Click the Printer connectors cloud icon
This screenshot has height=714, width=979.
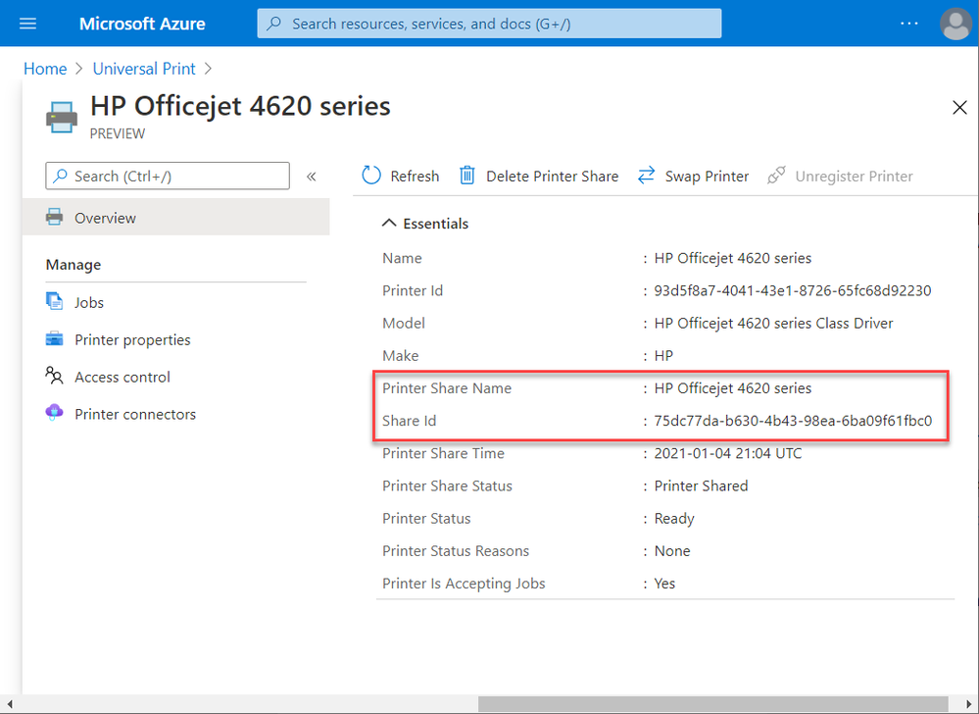pos(54,412)
